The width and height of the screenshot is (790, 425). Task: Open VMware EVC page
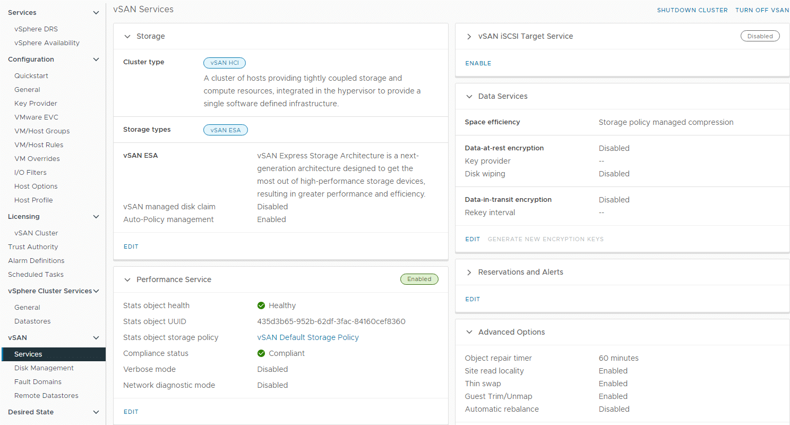(x=36, y=117)
